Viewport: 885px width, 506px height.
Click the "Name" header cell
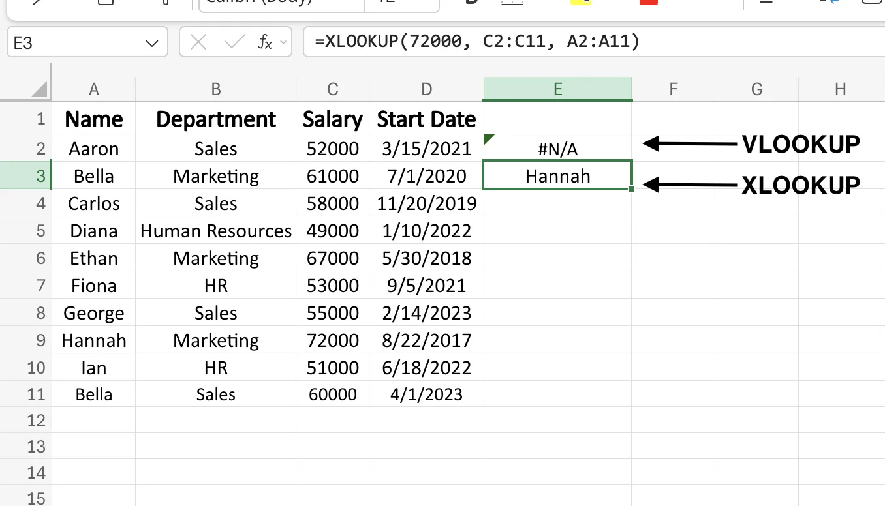tap(94, 119)
